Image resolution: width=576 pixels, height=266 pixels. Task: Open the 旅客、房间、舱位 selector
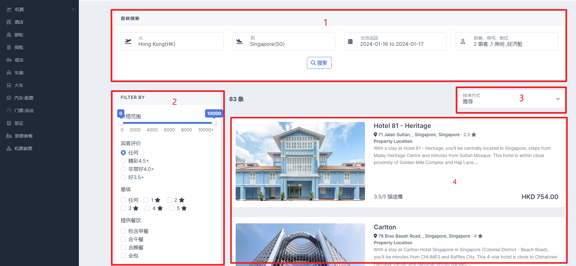(x=507, y=41)
